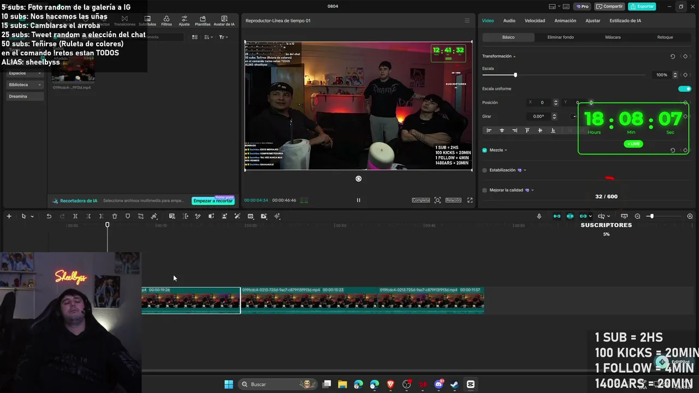The height and width of the screenshot is (393, 699).
Task: Switch to the Video properties tab
Action: click(x=488, y=21)
